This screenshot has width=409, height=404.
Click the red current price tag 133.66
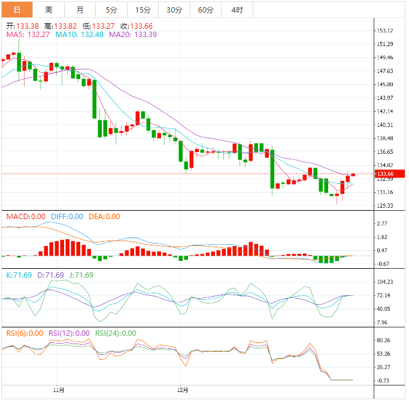click(x=390, y=174)
